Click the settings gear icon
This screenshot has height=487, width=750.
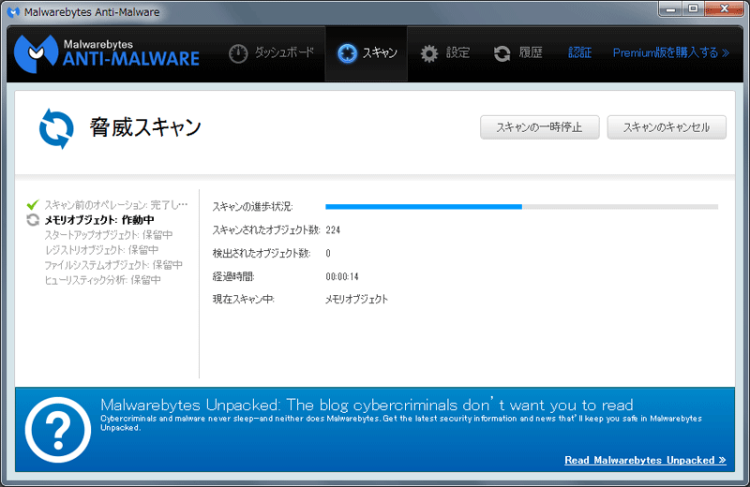[429, 53]
